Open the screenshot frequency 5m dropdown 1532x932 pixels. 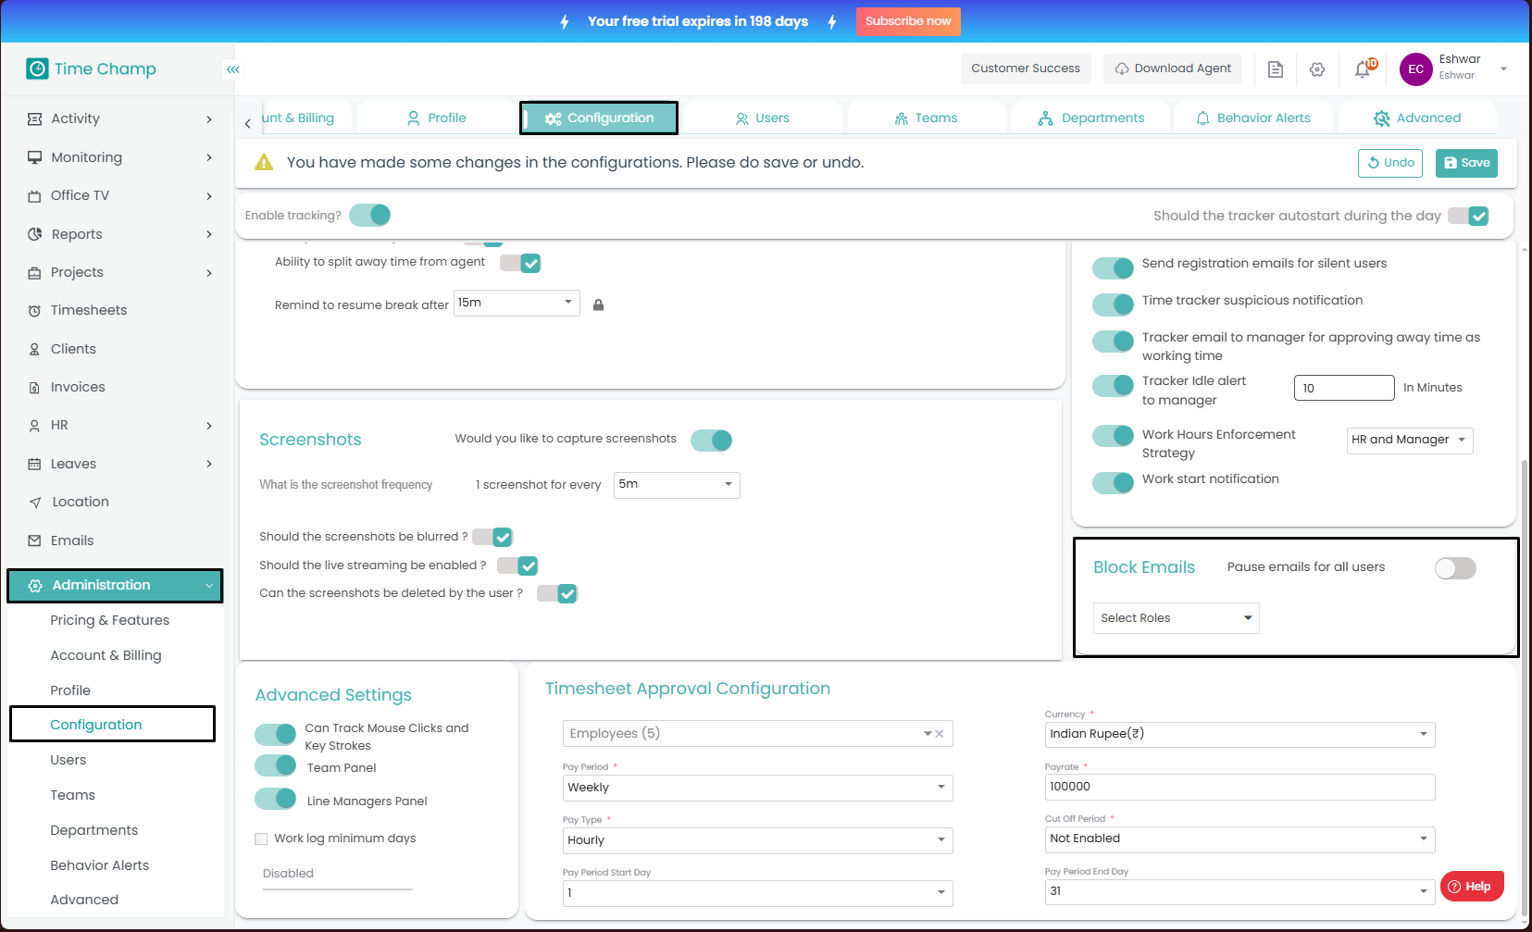point(677,485)
